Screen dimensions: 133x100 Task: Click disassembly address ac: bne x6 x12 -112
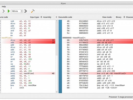click(98, 85)
